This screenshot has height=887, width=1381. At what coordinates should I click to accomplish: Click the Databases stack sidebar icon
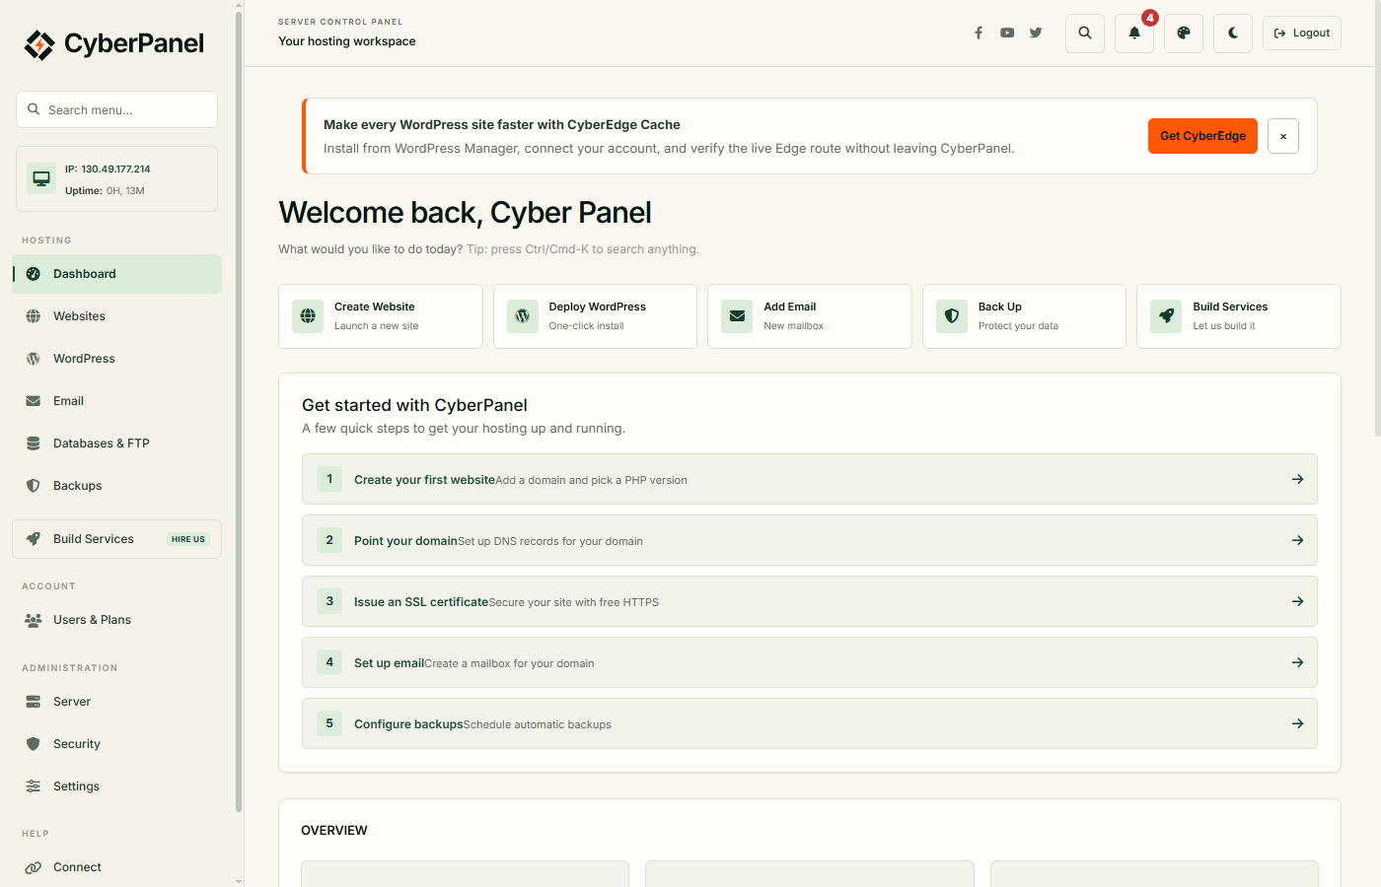coord(34,443)
